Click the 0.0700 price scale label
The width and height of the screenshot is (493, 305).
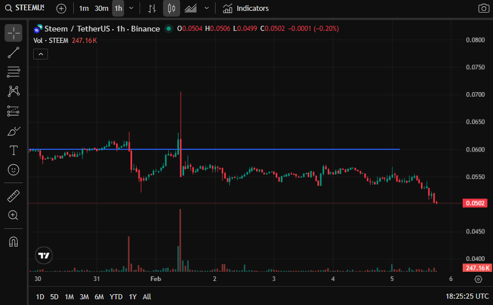(x=475, y=94)
